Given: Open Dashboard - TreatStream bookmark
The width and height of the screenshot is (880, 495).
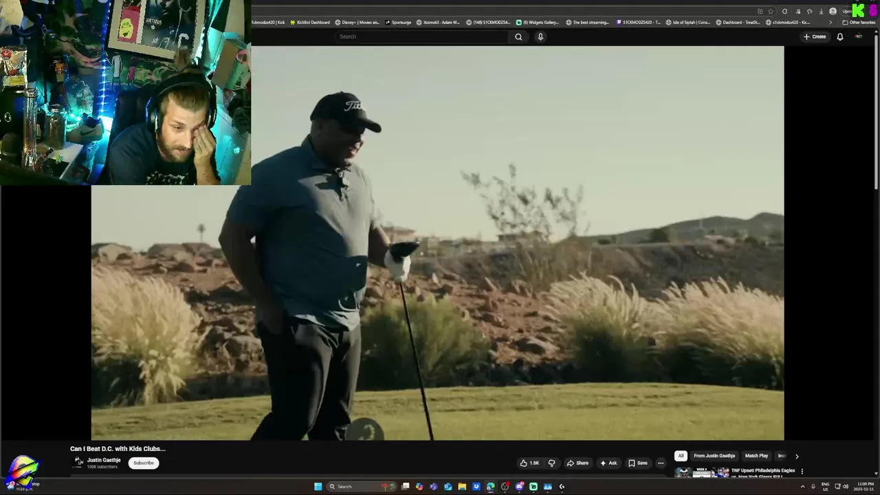Looking at the screenshot, I should 738,22.
